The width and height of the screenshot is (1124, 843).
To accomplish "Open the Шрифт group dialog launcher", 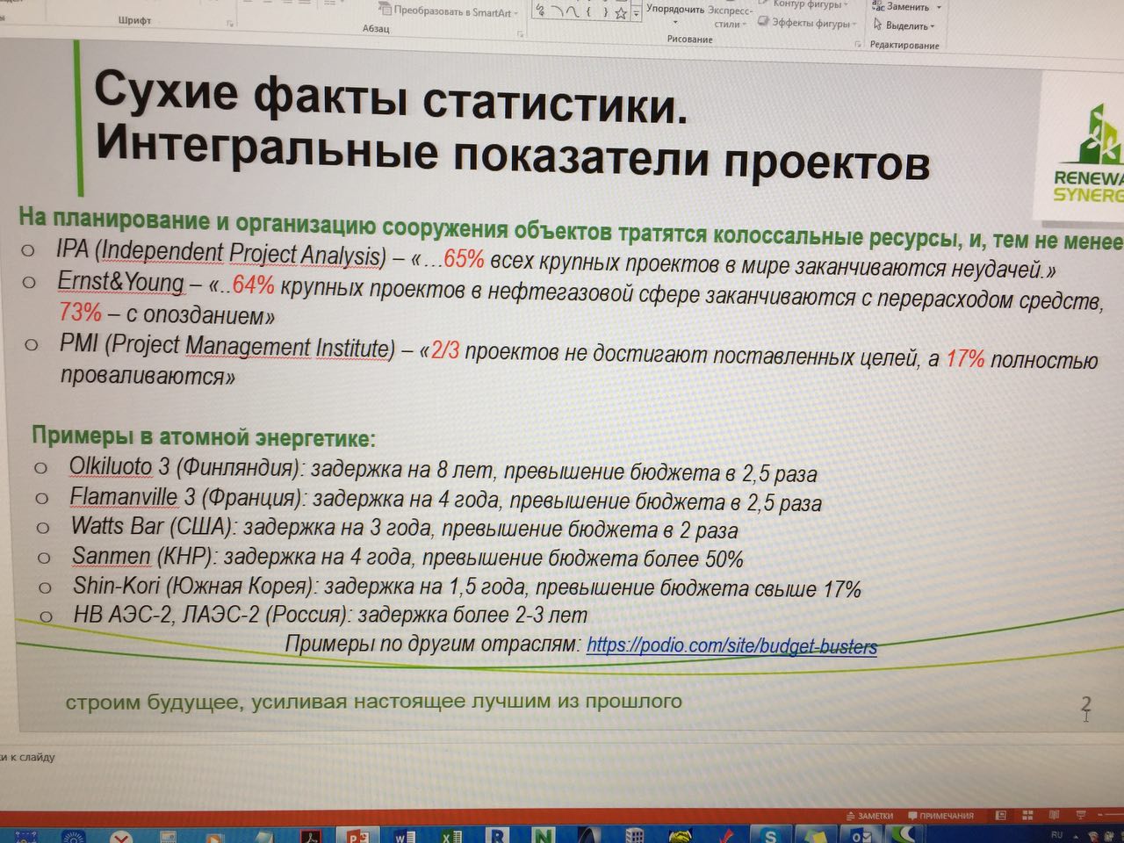I will pyautogui.click(x=231, y=24).
